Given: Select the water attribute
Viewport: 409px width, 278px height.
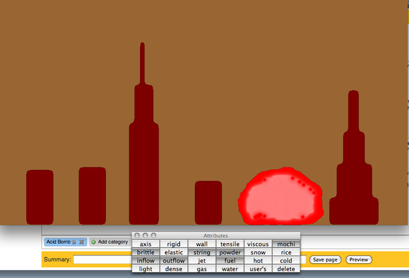Looking at the screenshot, I should pyautogui.click(x=230, y=269).
